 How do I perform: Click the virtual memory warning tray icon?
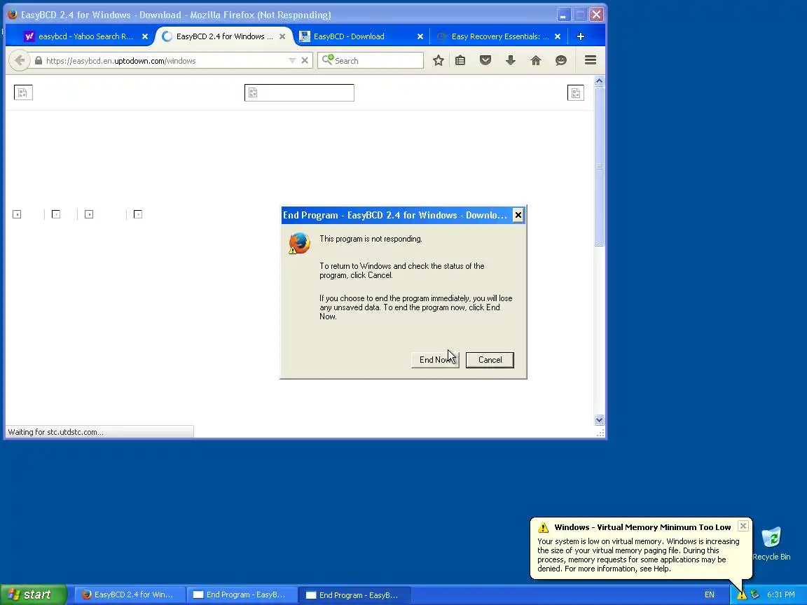[x=741, y=594]
